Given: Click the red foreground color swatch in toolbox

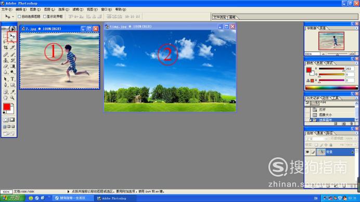Looking at the screenshot, I should (6, 106).
